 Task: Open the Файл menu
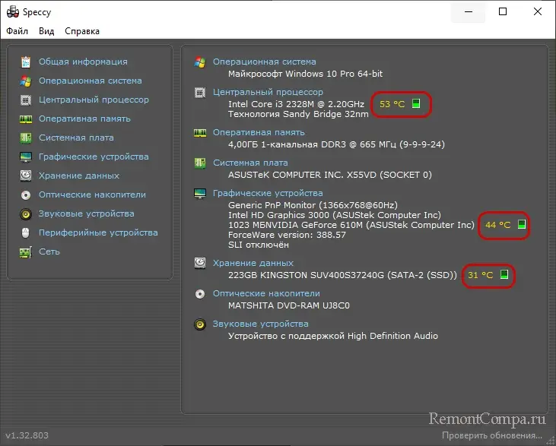click(17, 31)
